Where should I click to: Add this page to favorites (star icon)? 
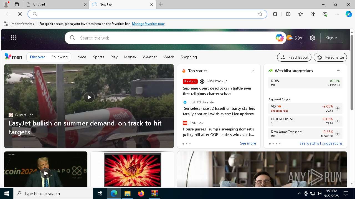tap(260, 14)
